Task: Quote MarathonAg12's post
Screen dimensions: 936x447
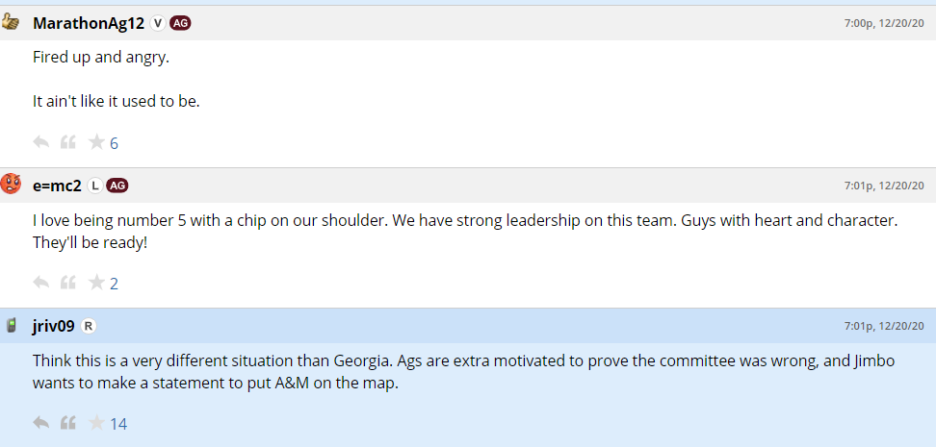Action: pos(68,142)
